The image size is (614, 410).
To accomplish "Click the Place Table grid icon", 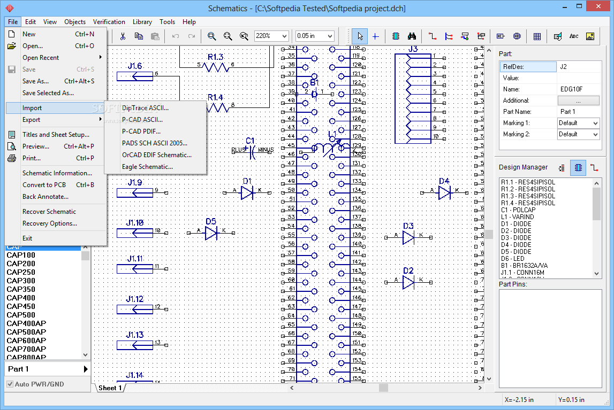I will pos(537,36).
